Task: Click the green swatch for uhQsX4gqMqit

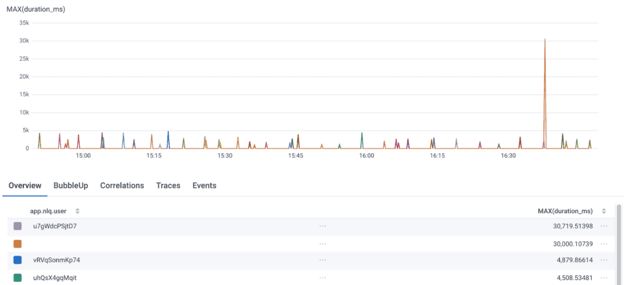Action: [18, 278]
